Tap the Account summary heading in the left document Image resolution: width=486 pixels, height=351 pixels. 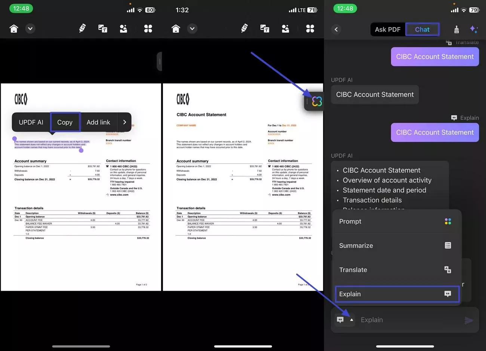(30, 161)
